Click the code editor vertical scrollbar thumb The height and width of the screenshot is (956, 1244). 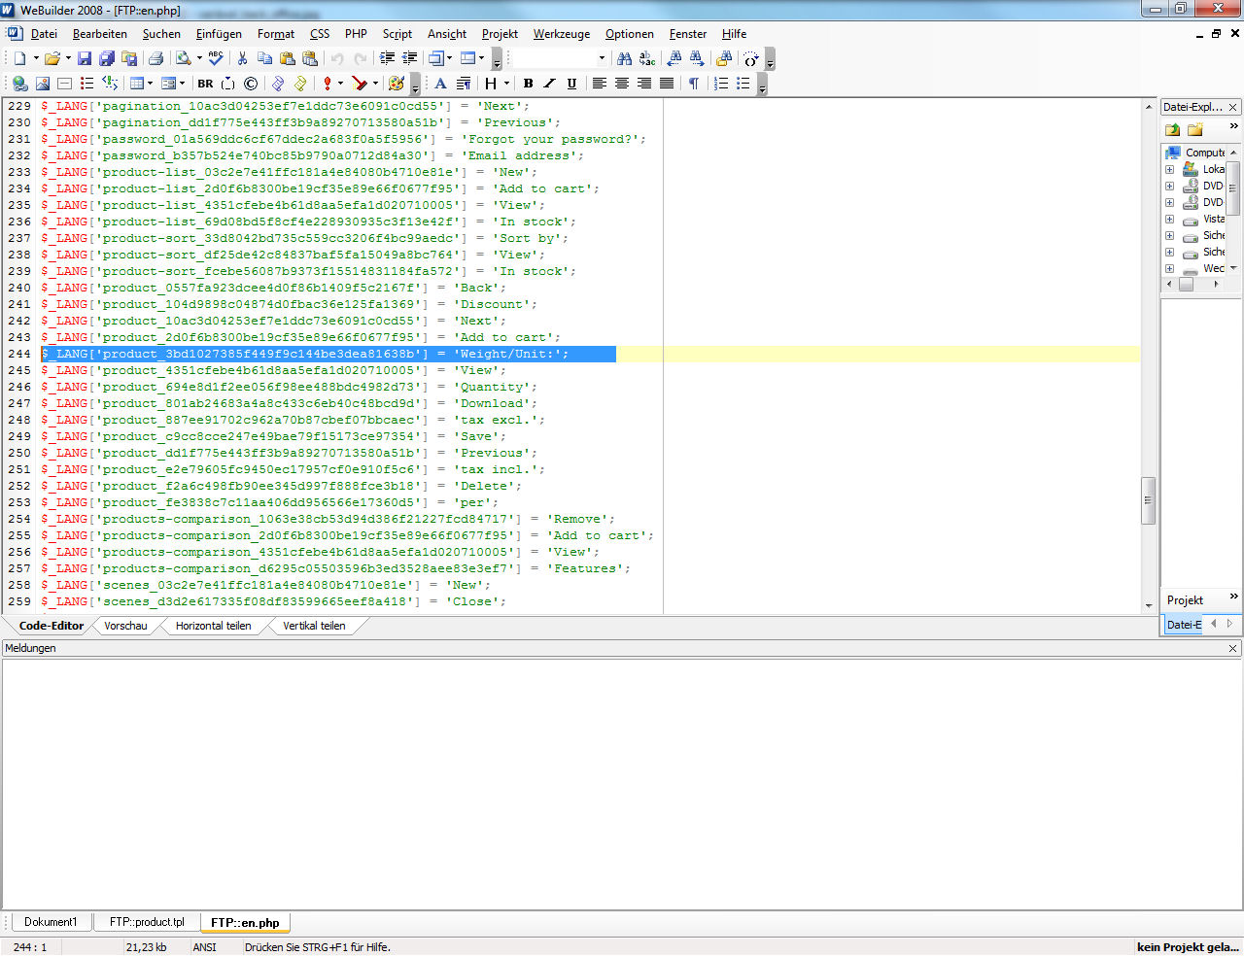[x=1148, y=500]
